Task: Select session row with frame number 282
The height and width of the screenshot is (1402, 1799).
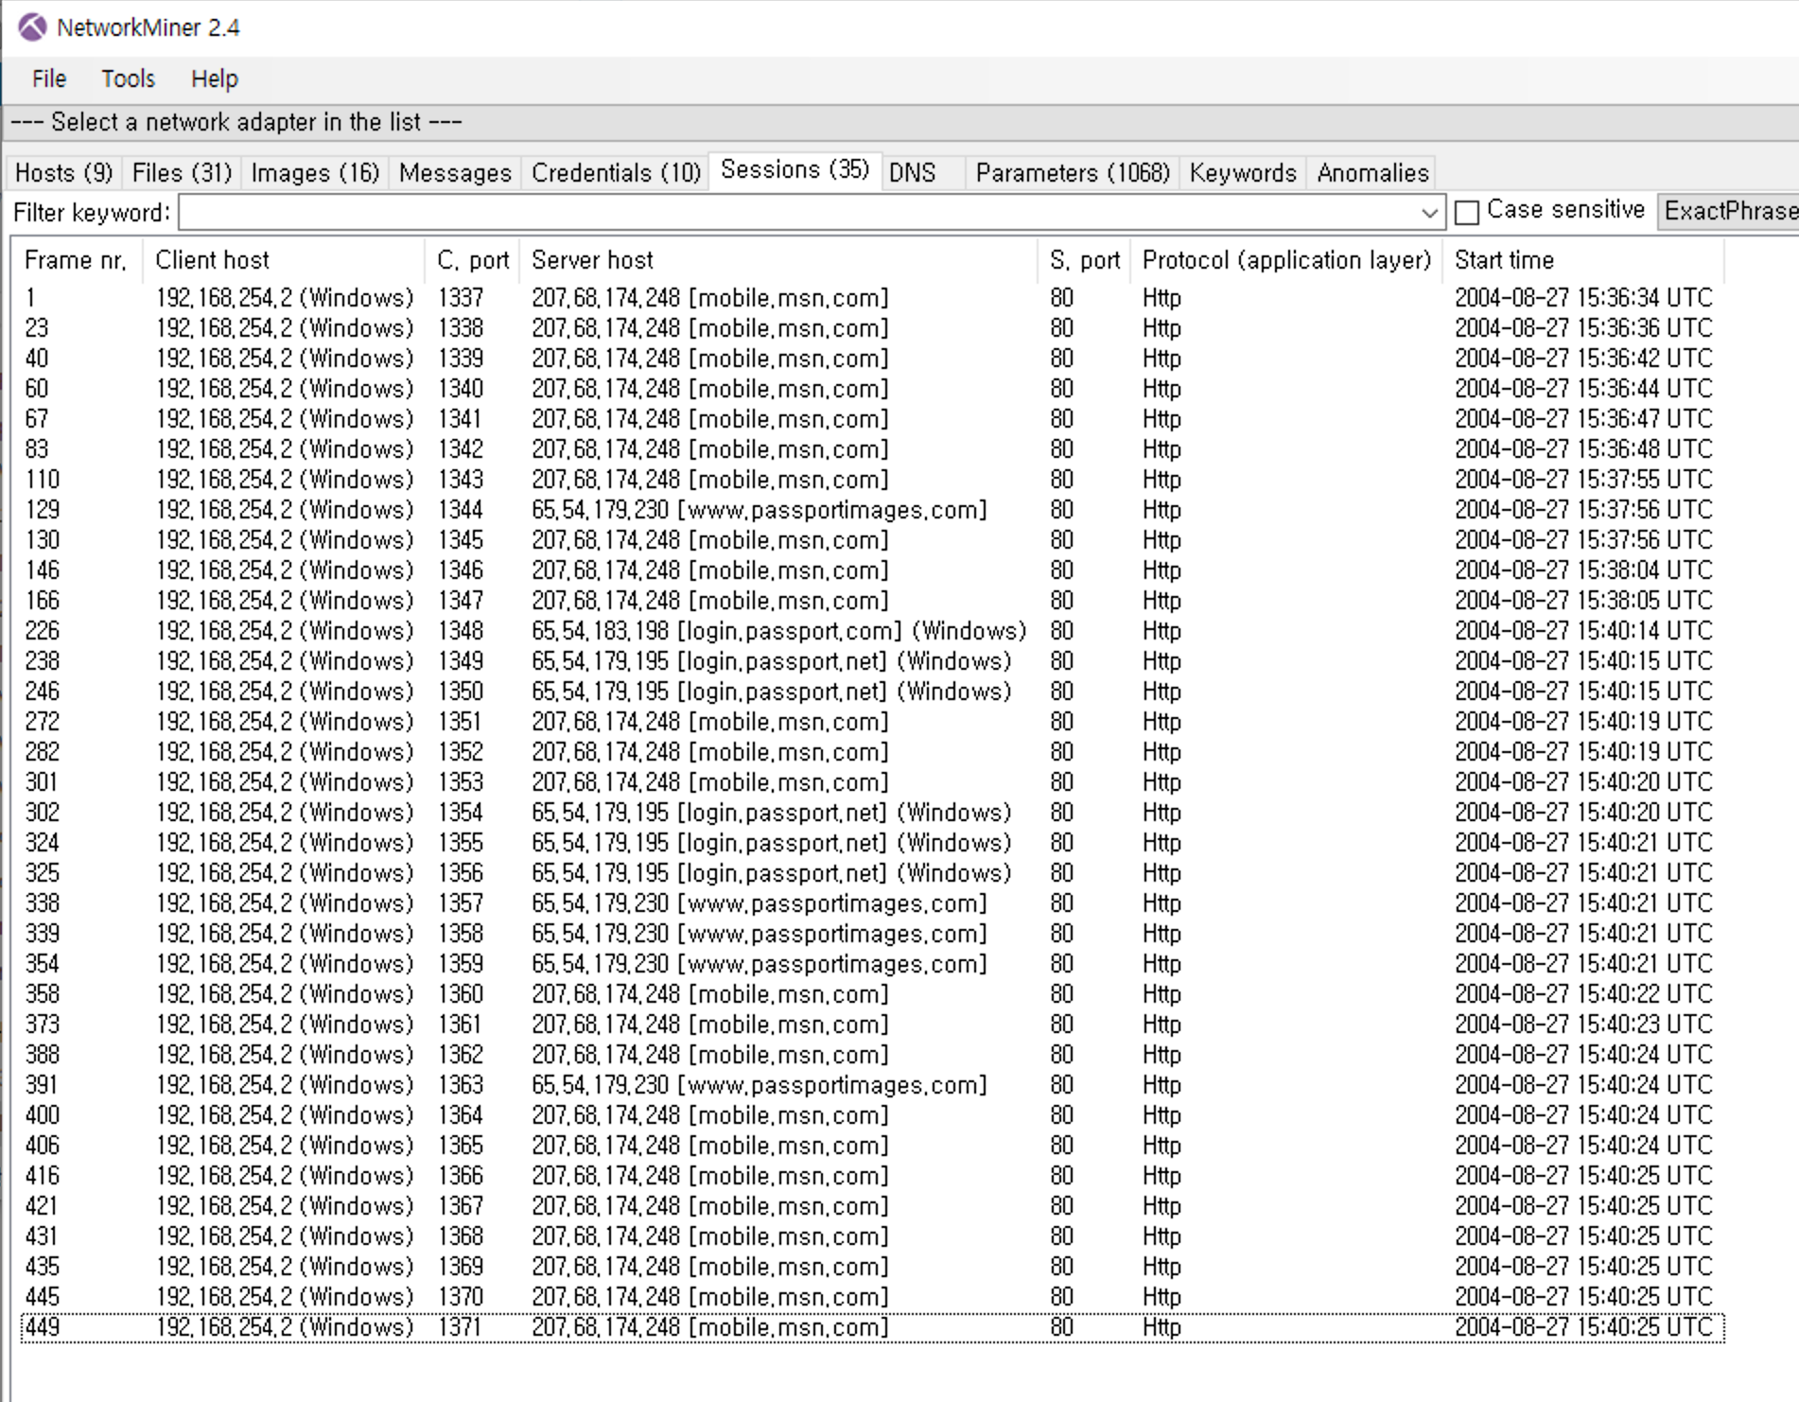Action: point(872,752)
